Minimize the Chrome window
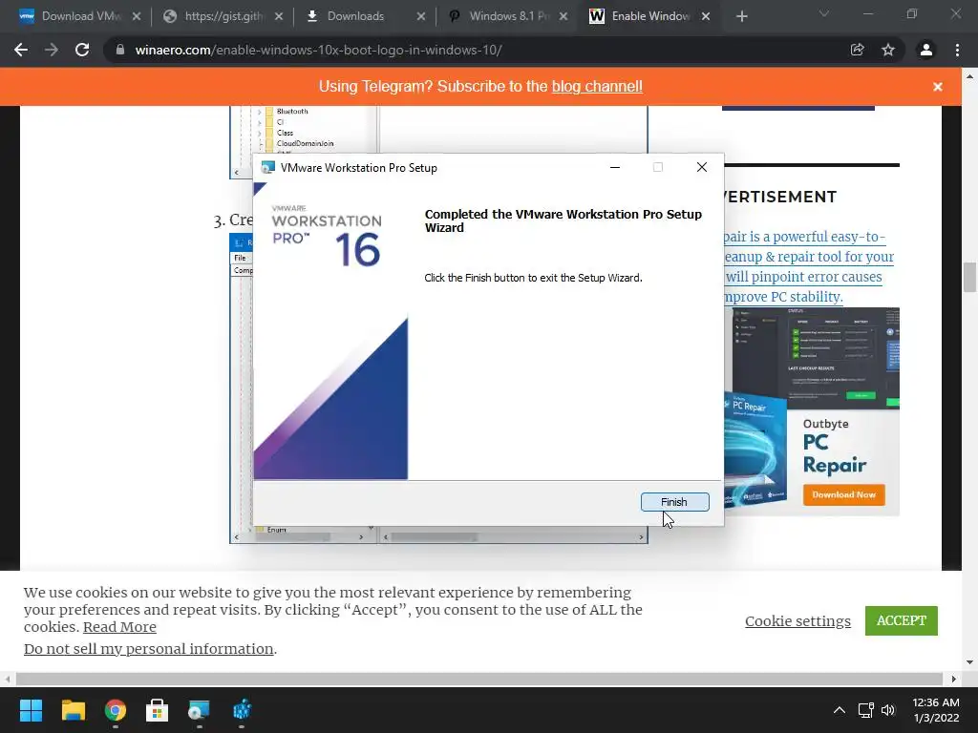The height and width of the screenshot is (733, 978). click(x=867, y=13)
